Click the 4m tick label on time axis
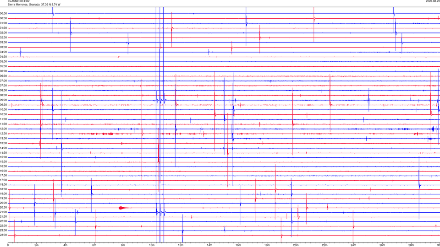Screen dimensions: 440x247 [66, 245]
